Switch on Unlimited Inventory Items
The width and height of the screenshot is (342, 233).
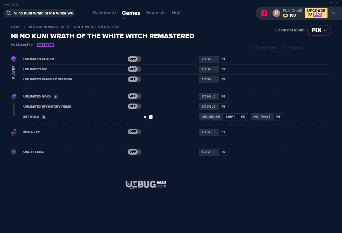click(x=135, y=106)
